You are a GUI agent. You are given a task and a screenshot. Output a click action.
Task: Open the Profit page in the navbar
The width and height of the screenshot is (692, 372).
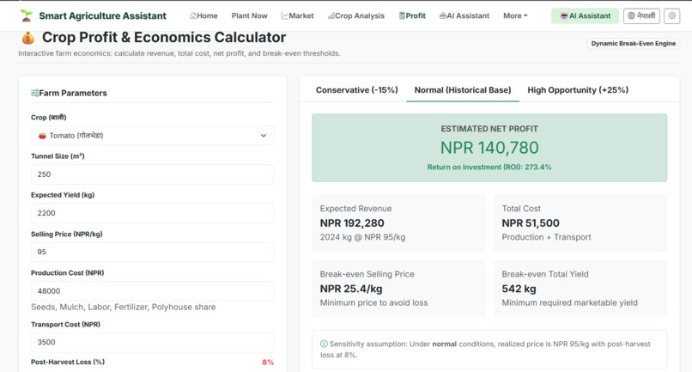pos(412,16)
